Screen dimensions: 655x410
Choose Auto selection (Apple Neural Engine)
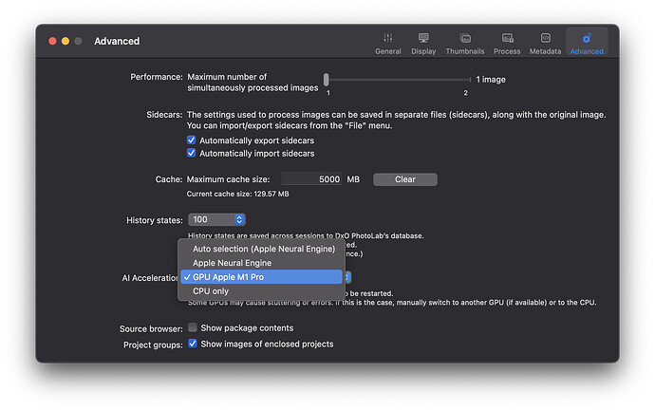261,249
